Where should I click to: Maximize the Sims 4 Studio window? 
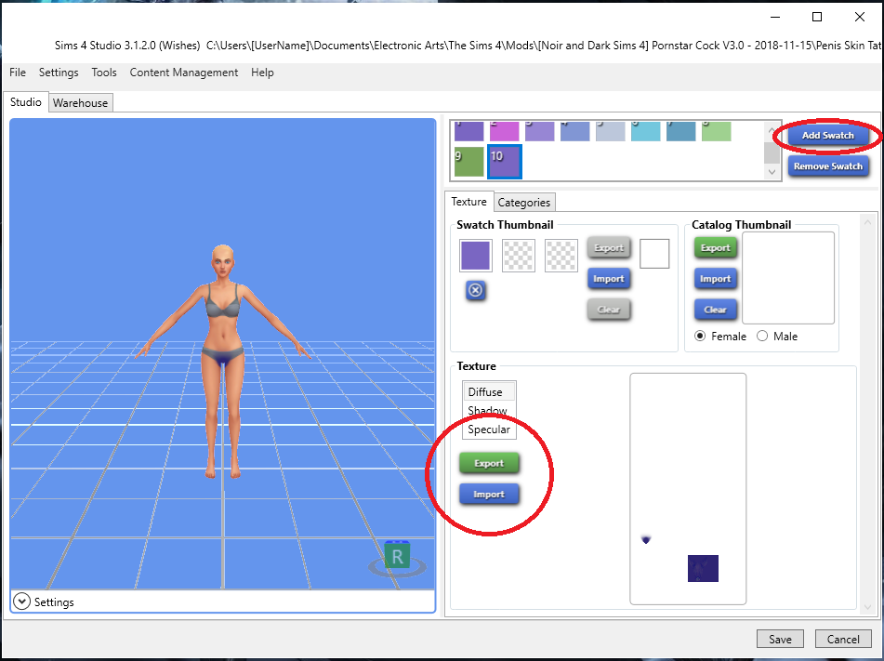(x=817, y=17)
